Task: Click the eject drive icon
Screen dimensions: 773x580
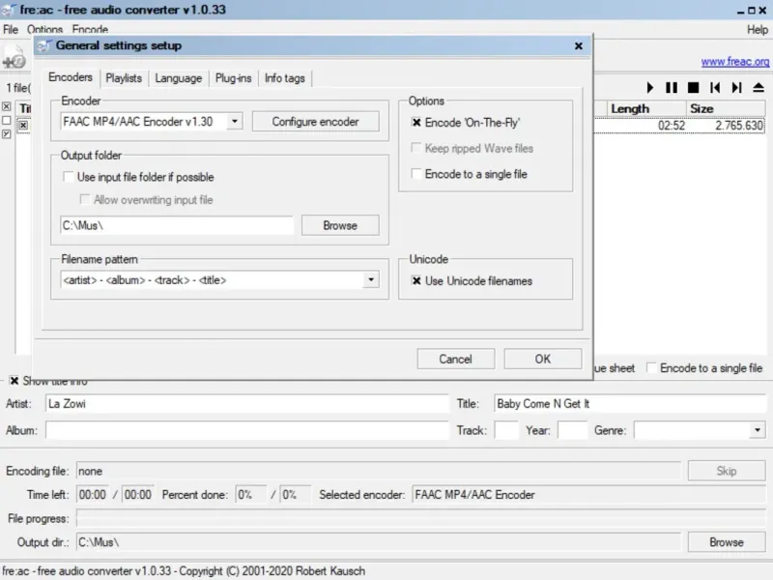Action: point(759,88)
